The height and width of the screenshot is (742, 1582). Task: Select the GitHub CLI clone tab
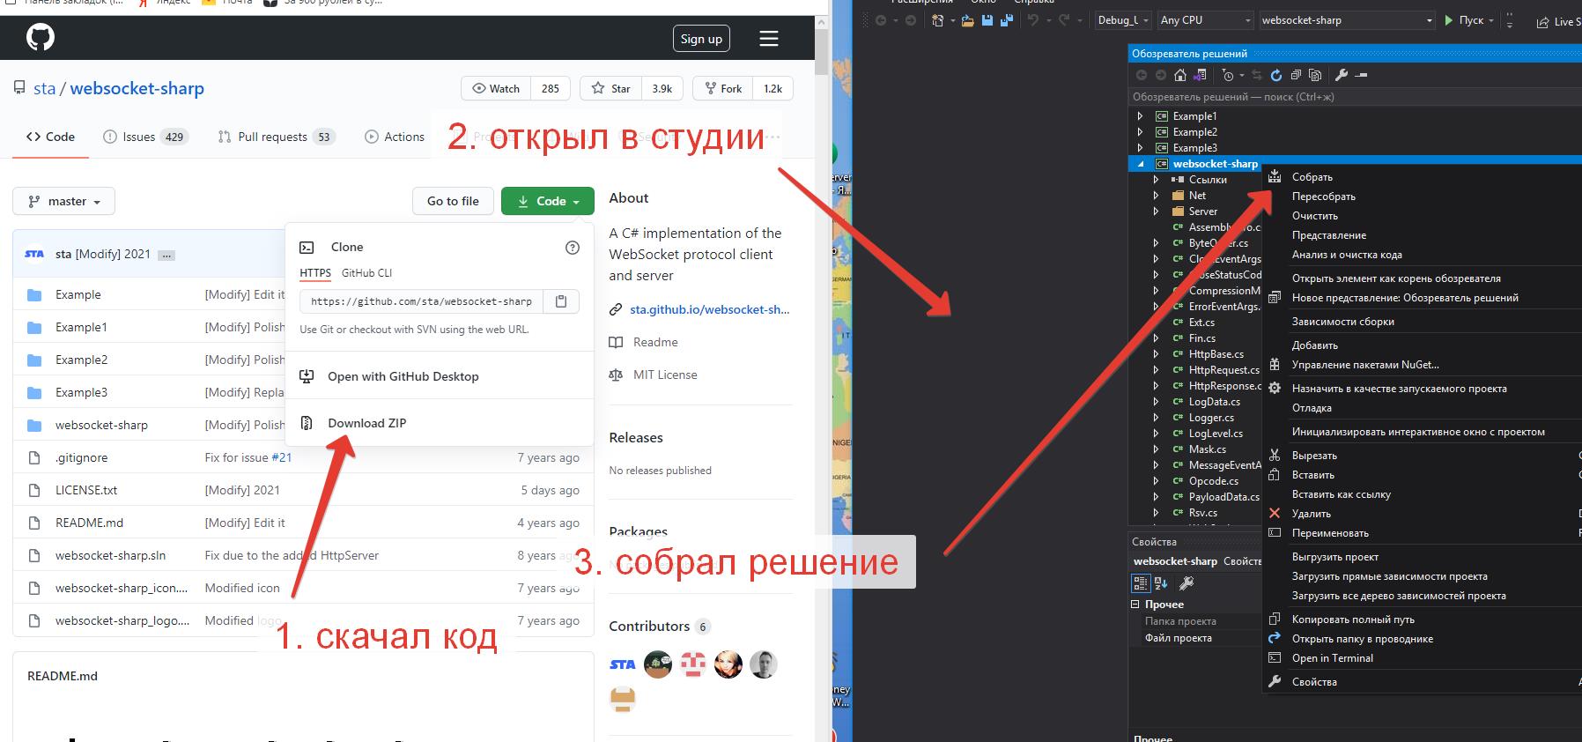pyautogui.click(x=366, y=273)
